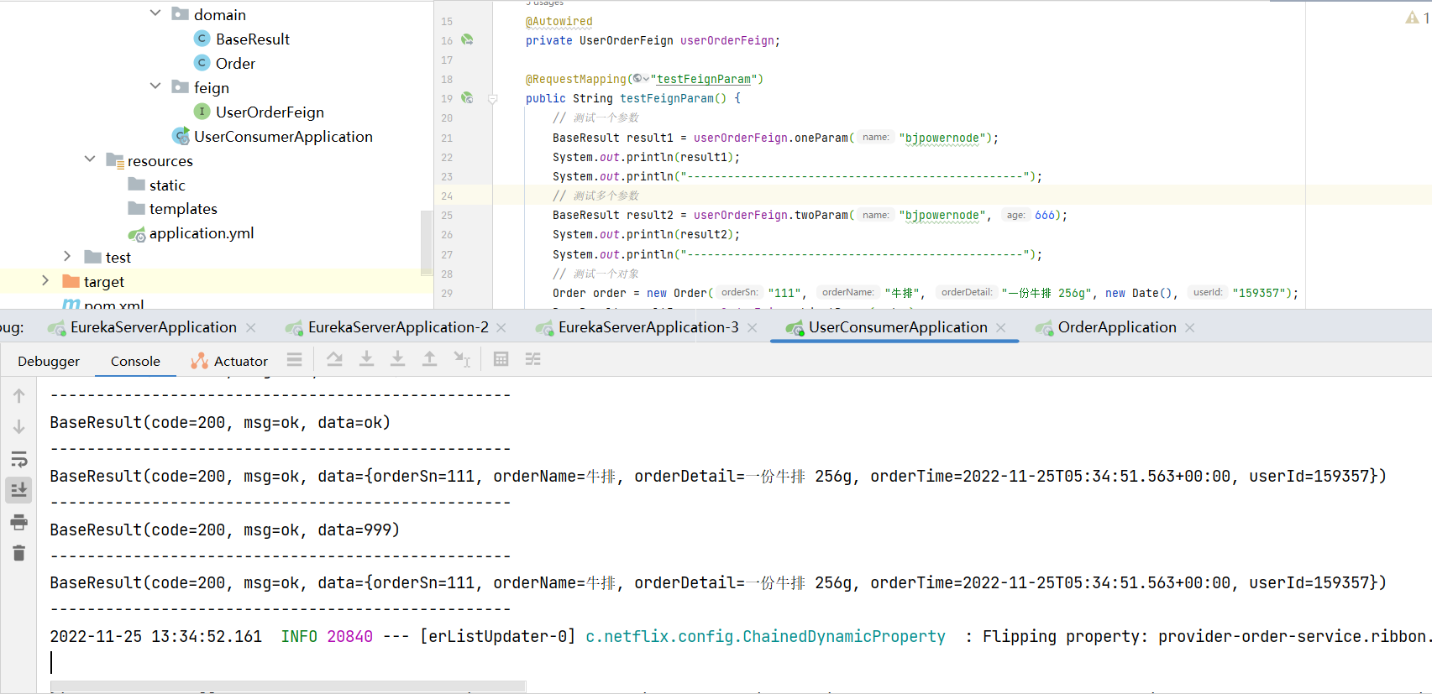Collapse the feign package
Image resolution: width=1432 pixels, height=694 pixels.
pyautogui.click(x=155, y=86)
